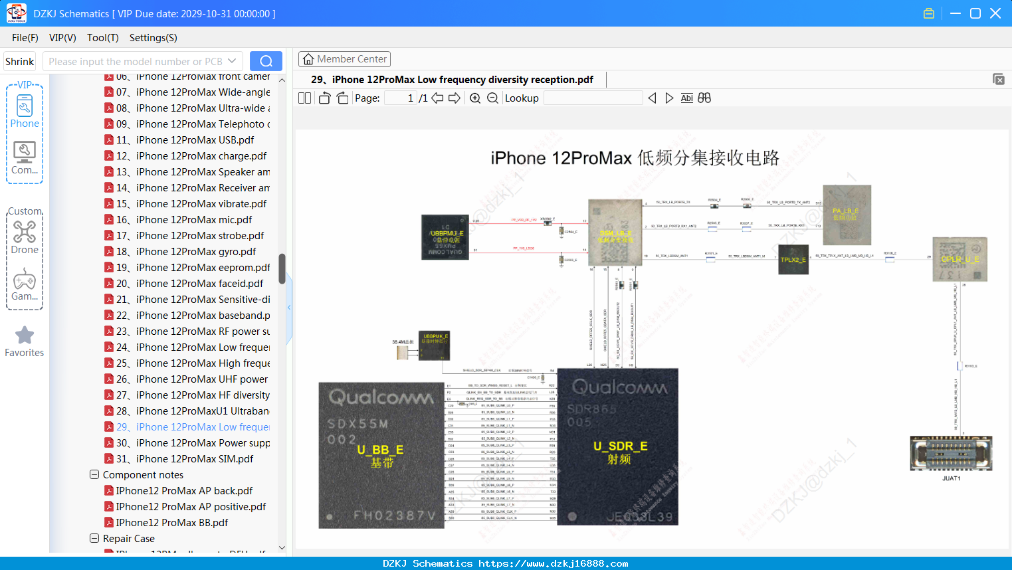Click the PDF icon beside 11, USB.pdf

point(109,140)
